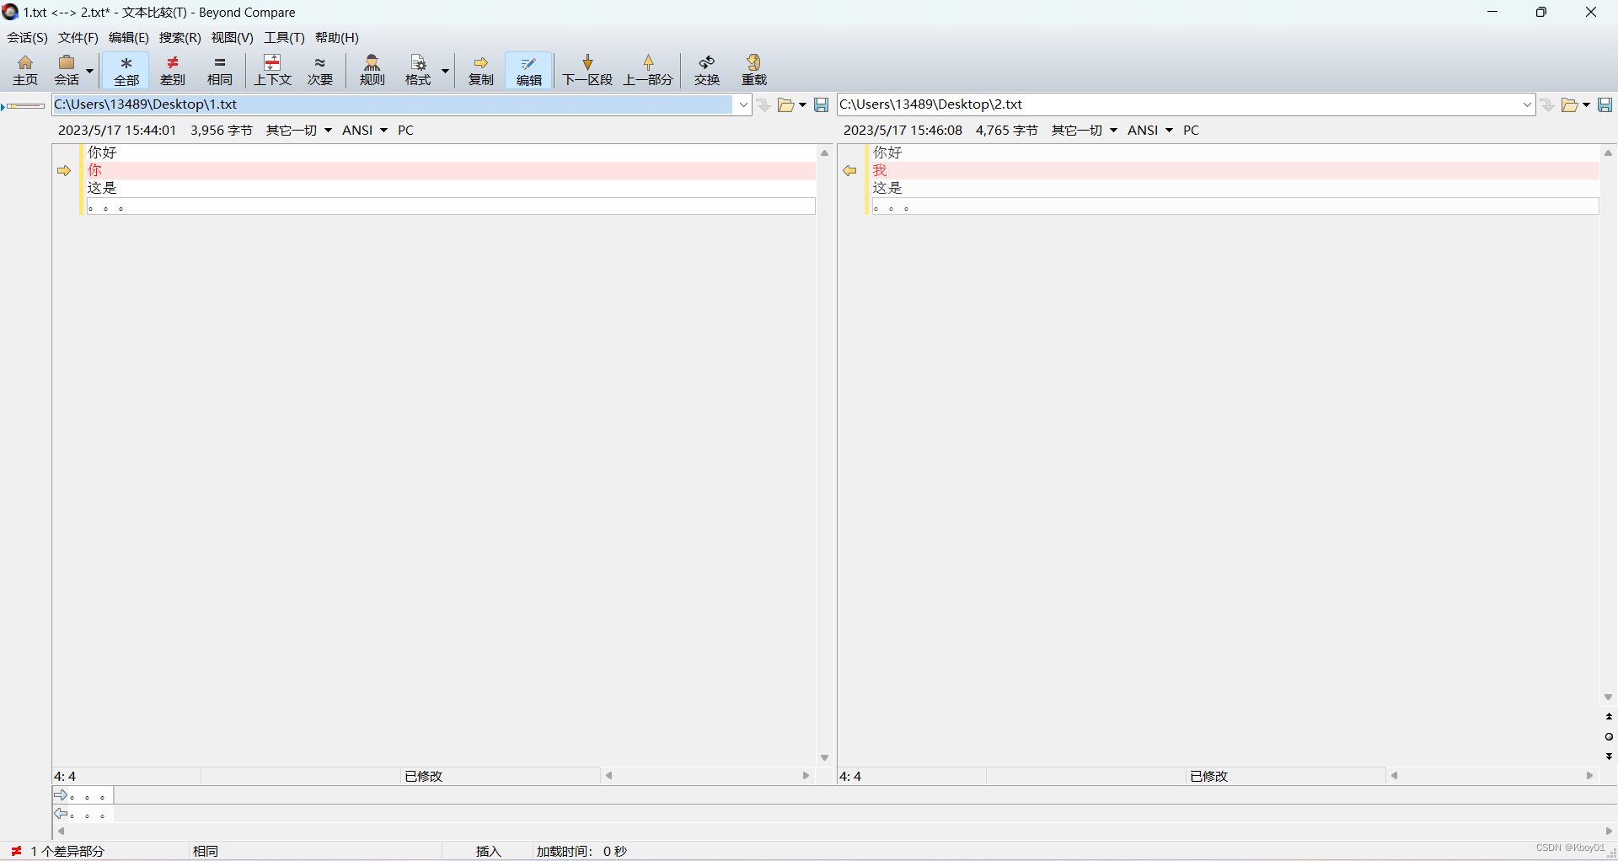Open the 会话(S) menu
Viewport: 1618px width, 861px height.
coord(28,38)
